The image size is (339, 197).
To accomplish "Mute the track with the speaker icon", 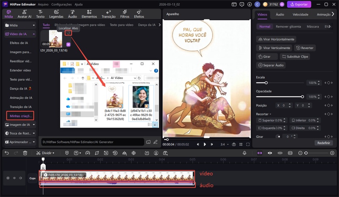I will (20, 178).
